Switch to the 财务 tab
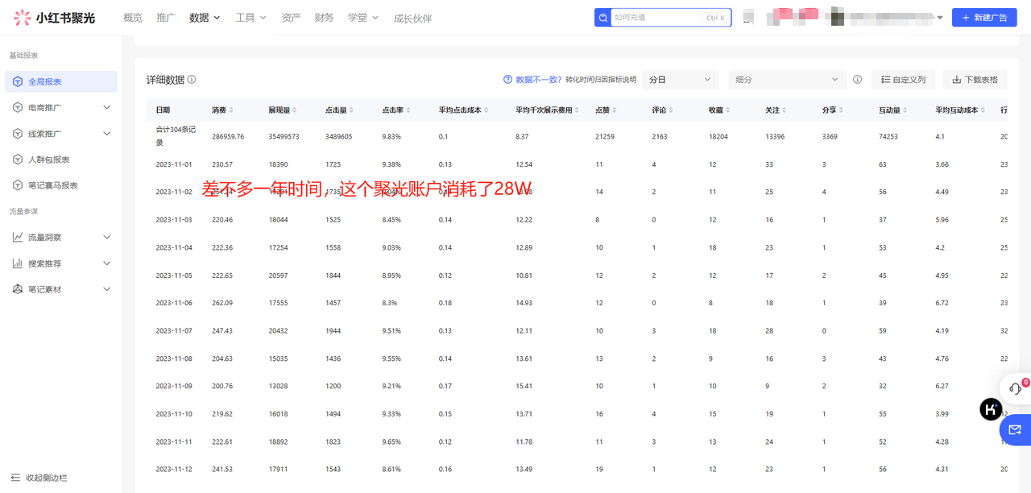This screenshot has height=493, width=1031. 324,17
